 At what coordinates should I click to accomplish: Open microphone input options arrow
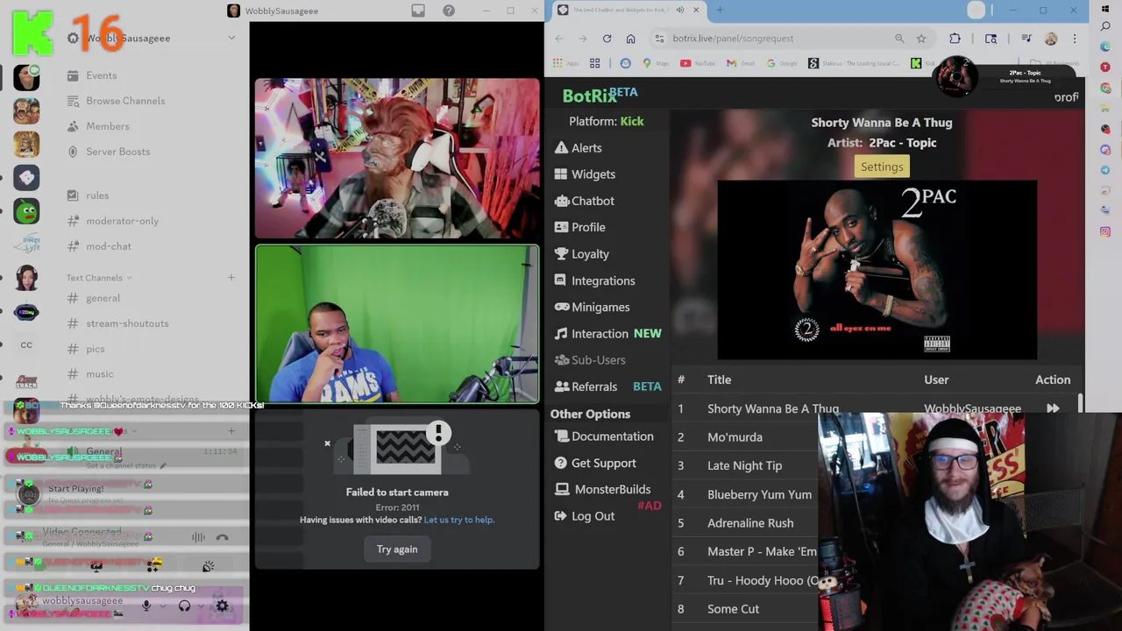coord(161,606)
